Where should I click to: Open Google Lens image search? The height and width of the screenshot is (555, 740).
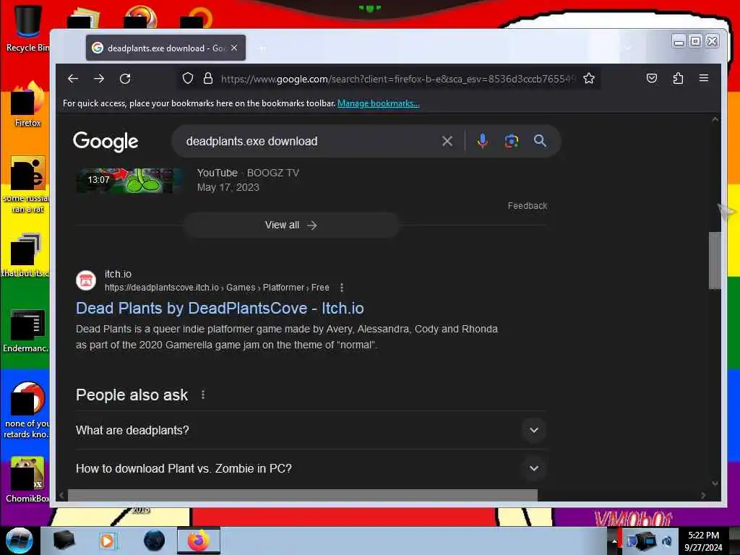(x=511, y=141)
